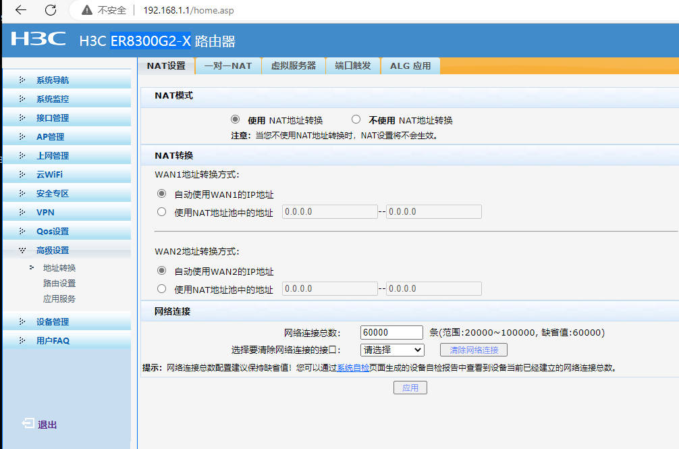Reload the page with refresh icon
The width and height of the screenshot is (679, 449).
tap(51, 10)
